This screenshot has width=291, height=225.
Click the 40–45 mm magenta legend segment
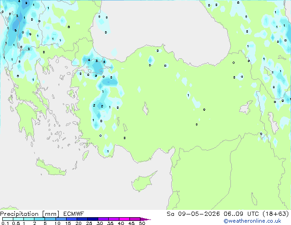tap(124, 219)
